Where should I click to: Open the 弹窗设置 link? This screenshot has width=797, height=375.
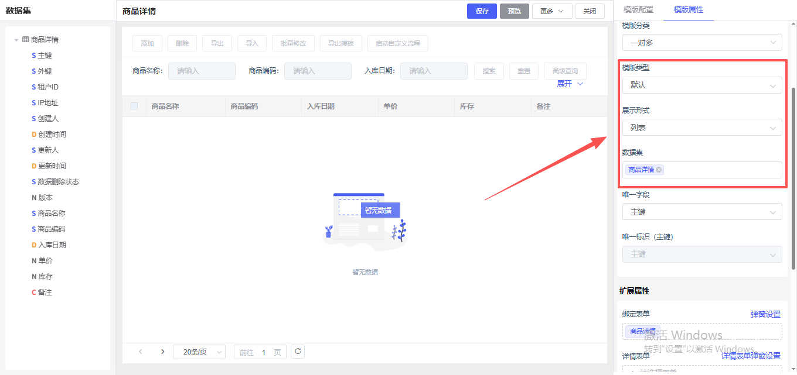point(765,314)
